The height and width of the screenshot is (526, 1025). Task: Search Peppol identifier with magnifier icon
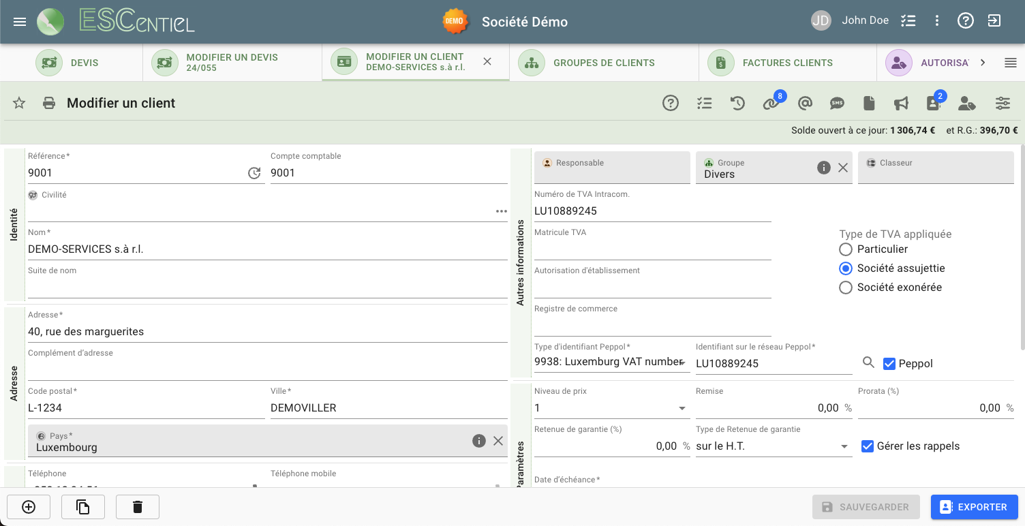(x=868, y=363)
